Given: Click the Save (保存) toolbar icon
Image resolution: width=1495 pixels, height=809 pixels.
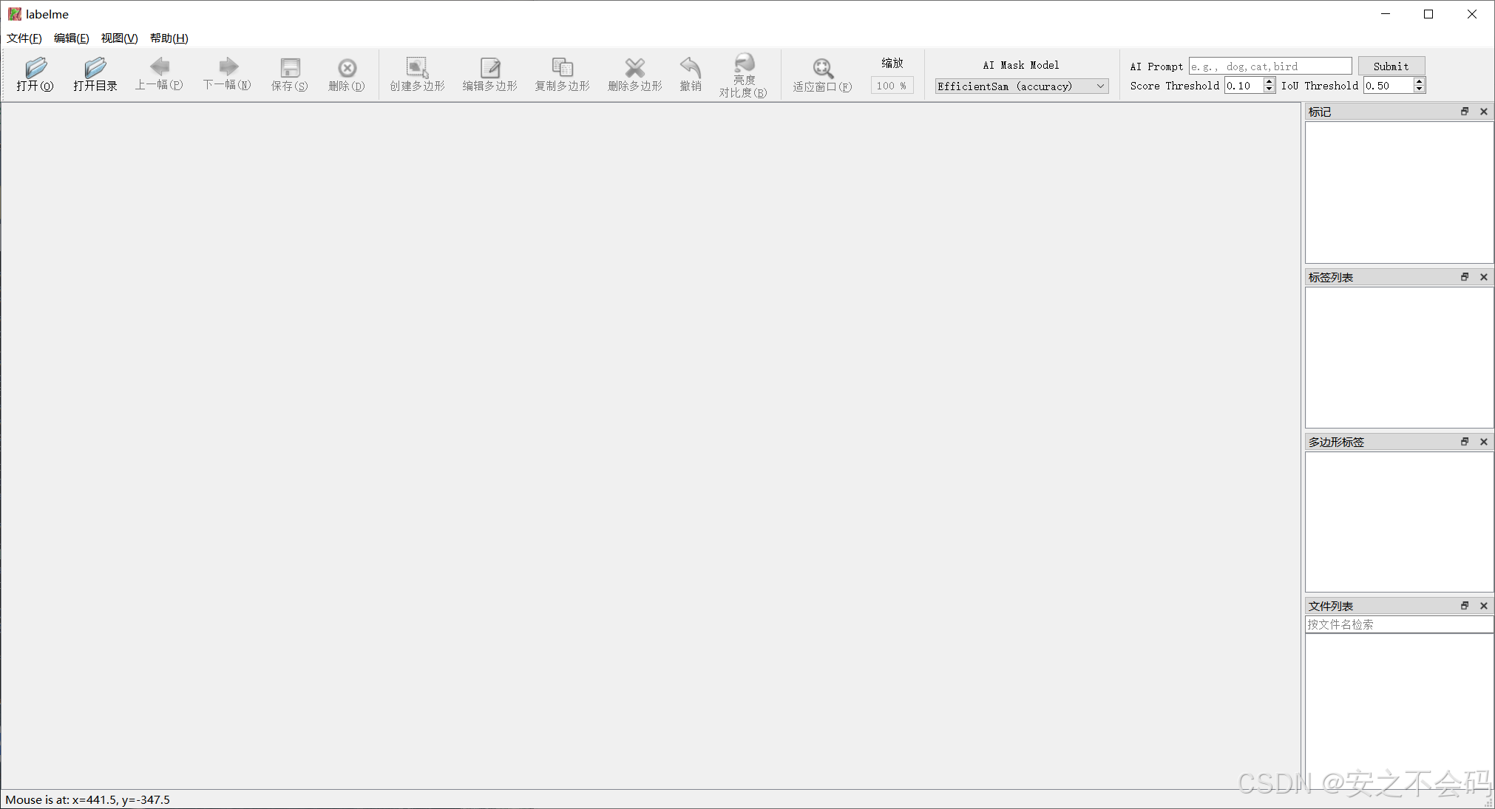Looking at the screenshot, I should click(x=290, y=68).
